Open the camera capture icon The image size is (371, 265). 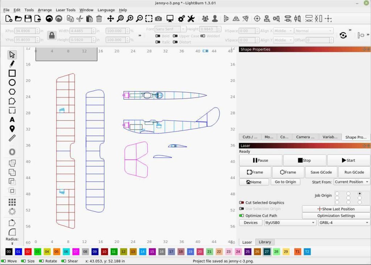click(x=158, y=18)
